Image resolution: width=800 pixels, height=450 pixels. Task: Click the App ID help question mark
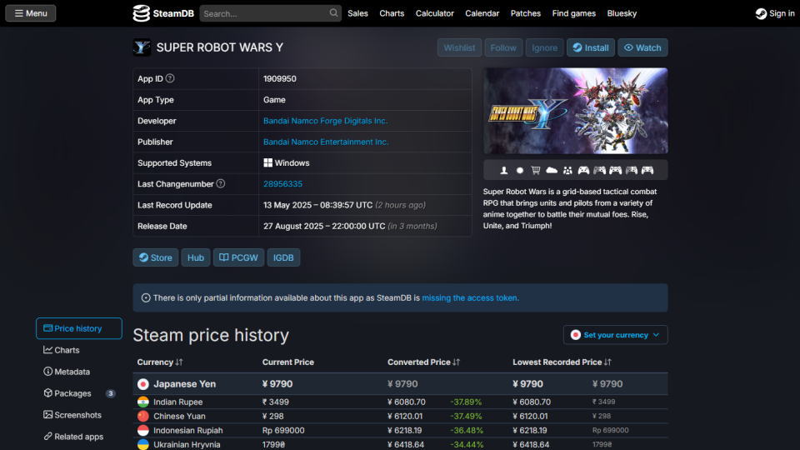tap(170, 78)
